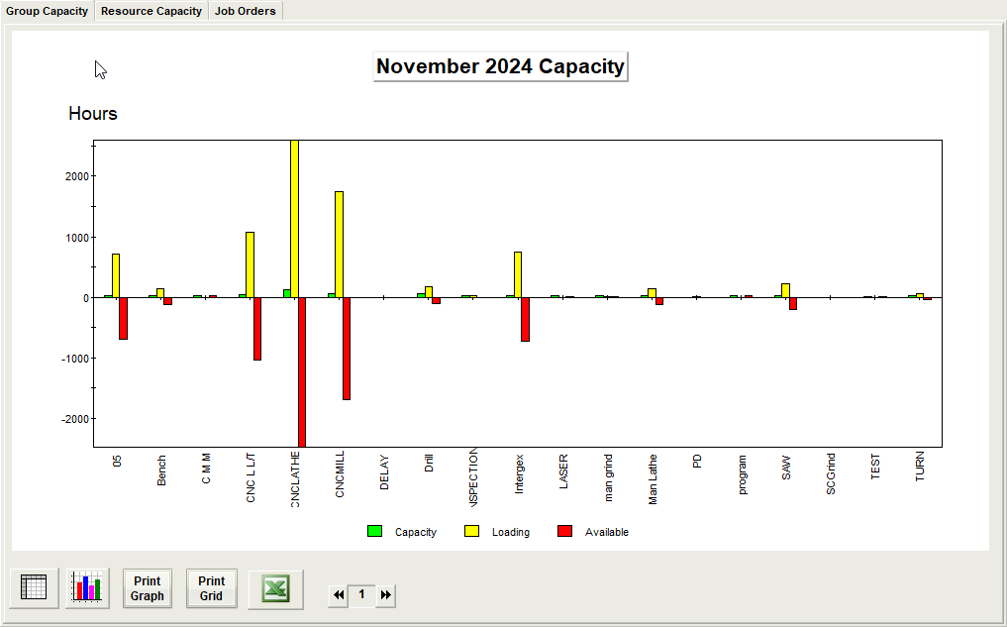
Task: Click the page number field
Action: coord(361,595)
